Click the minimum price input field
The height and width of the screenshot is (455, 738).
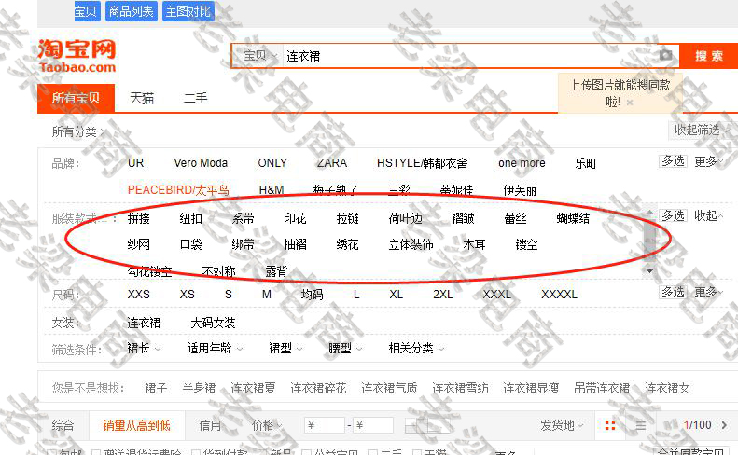[324, 425]
